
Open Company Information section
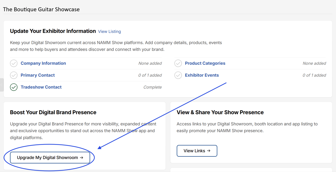pyautogui.click(x=43, y=63)
